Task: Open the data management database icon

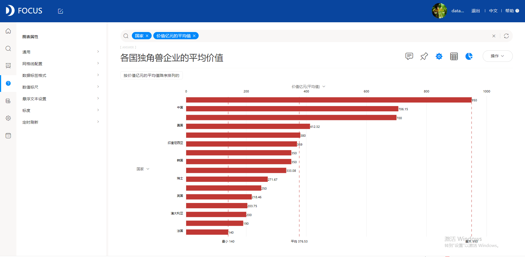Action: click(x=8, y=101)
